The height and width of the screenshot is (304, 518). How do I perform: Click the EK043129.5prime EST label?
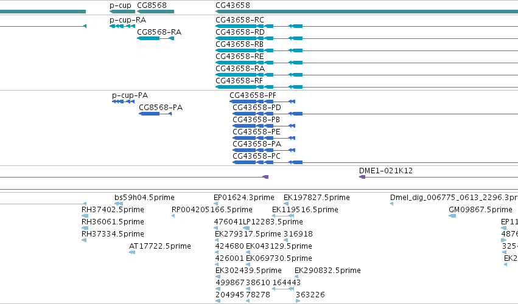click(x=279, y=246)
